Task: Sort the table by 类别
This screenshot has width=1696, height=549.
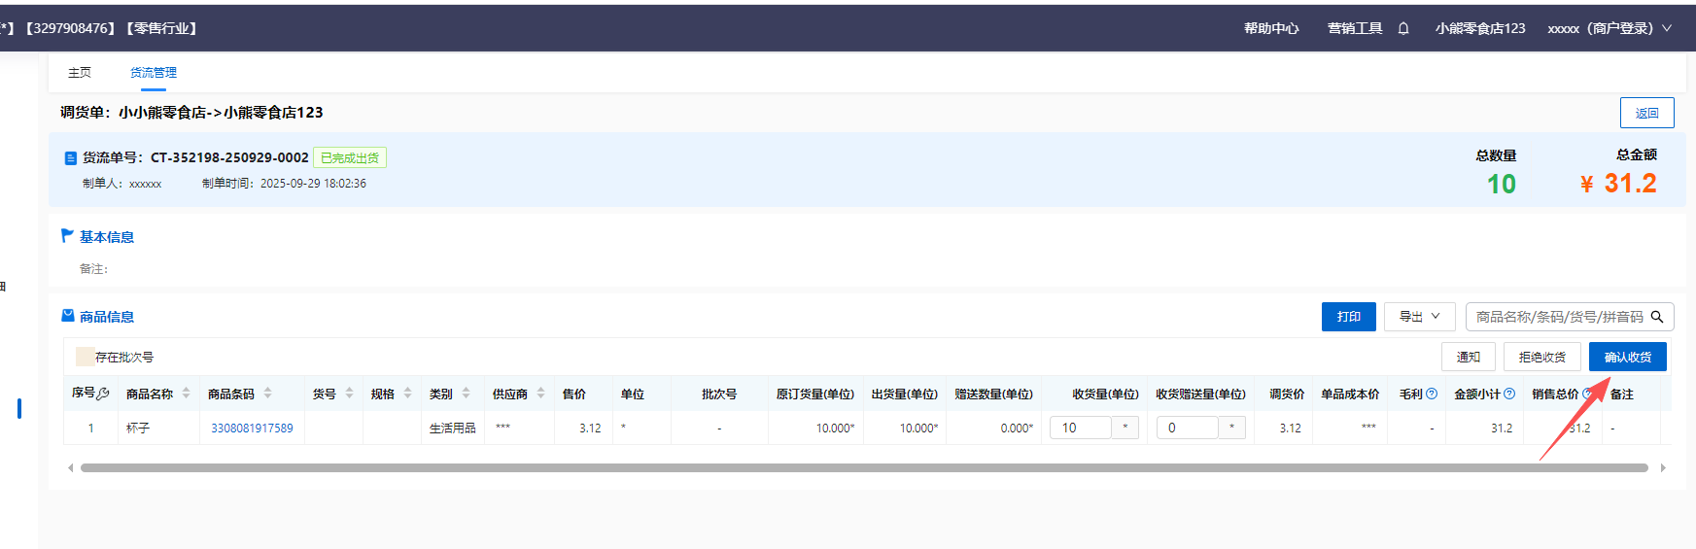Action: pos(466,394)
